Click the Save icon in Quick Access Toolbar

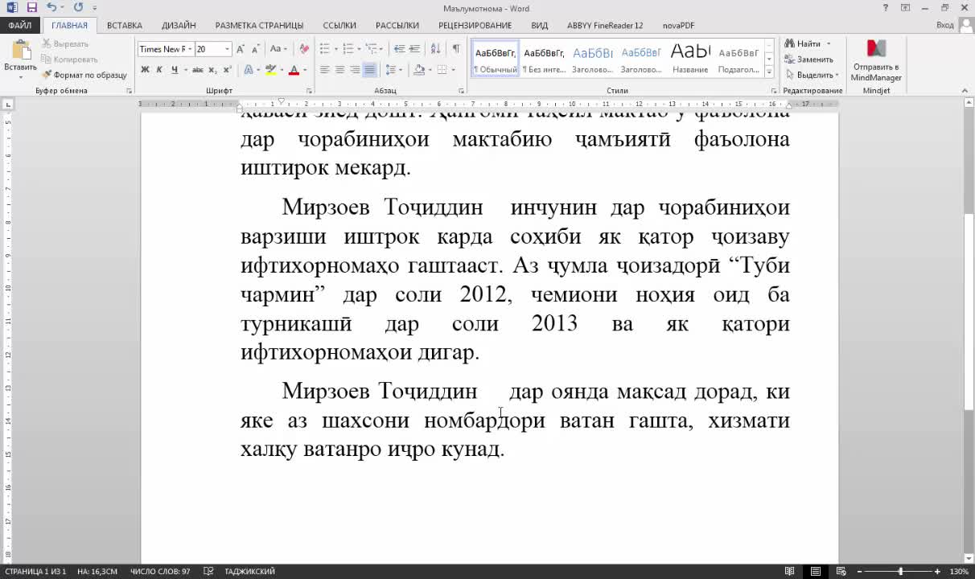[x=32, y=8]
